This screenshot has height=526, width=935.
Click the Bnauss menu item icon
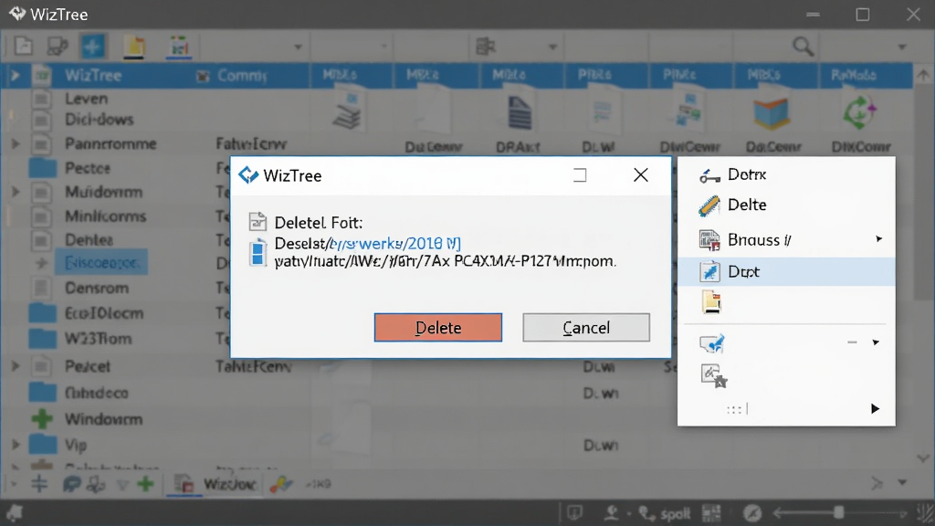(709, 240)
